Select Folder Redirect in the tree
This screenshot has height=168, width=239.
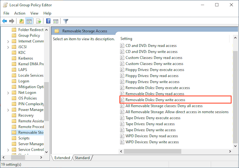click(x=31, y=30)
